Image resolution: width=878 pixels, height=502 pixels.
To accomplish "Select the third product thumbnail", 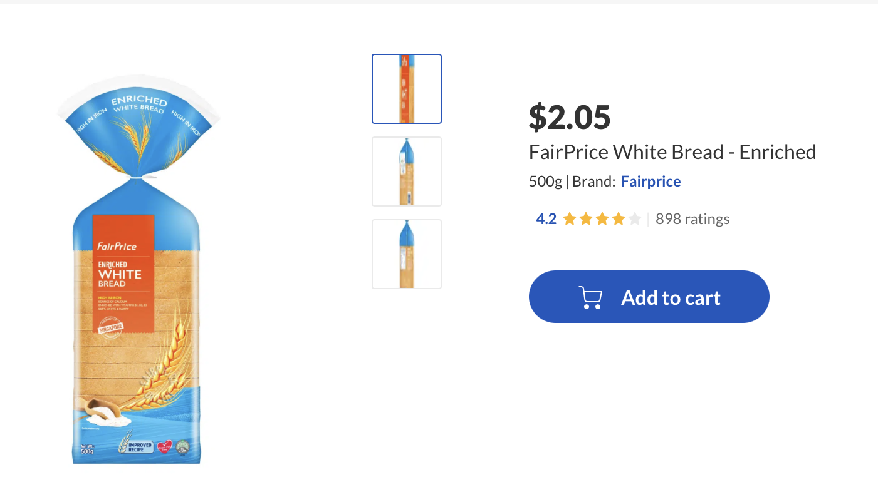I will point(407,254).
